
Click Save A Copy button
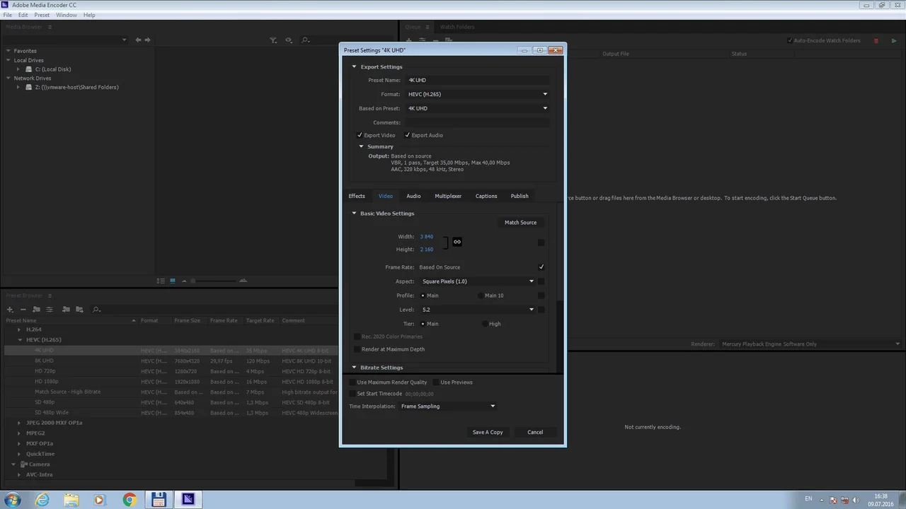click(x=488, y=432)
